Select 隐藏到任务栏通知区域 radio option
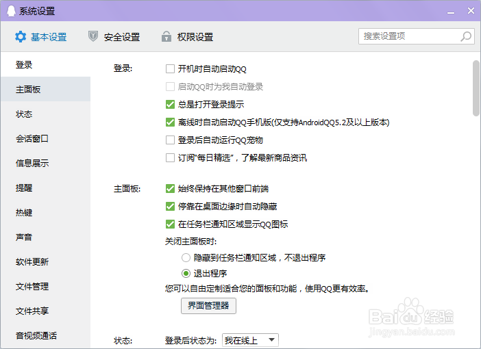The height and width of the screenshot is (349, 481). coord(186,258)
